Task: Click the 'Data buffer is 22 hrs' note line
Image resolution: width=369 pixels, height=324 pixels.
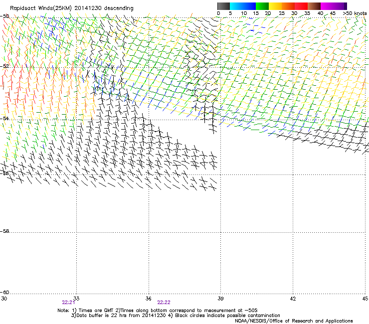Action: (176, 316)
